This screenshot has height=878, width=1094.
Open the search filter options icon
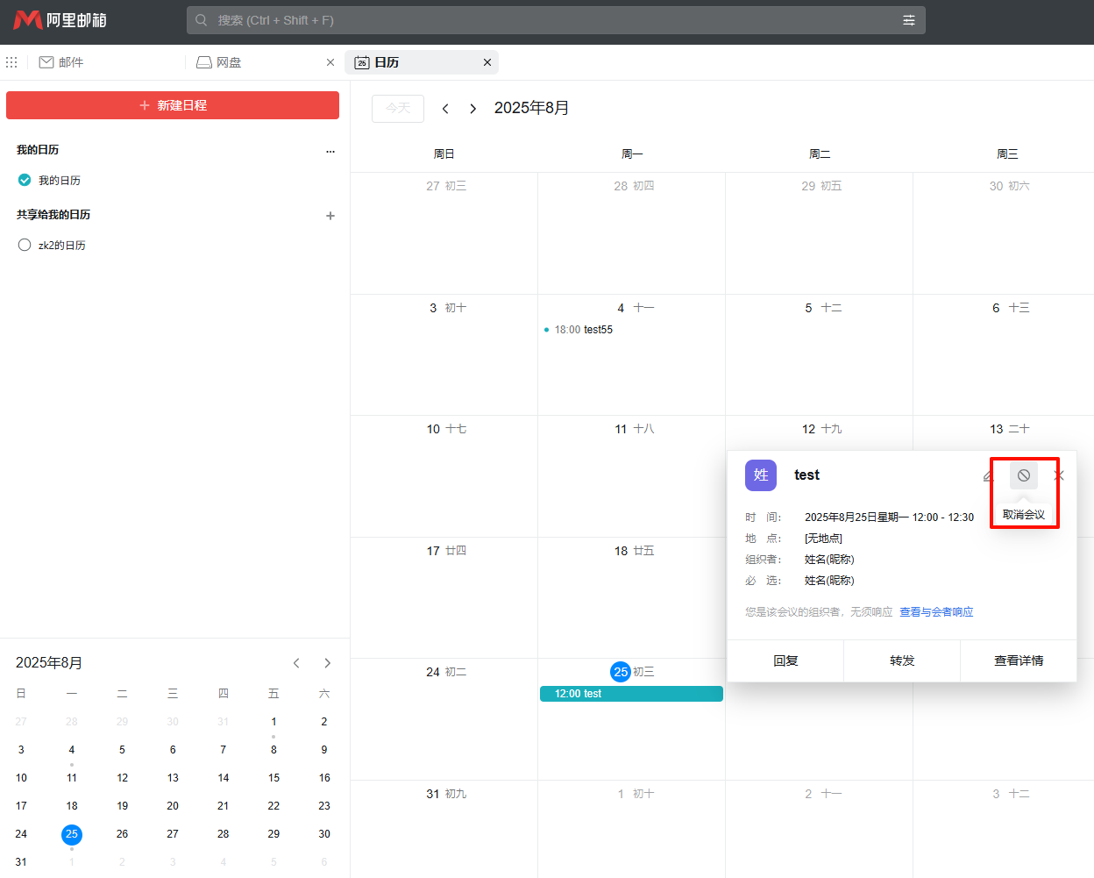[x=909, y=20]
